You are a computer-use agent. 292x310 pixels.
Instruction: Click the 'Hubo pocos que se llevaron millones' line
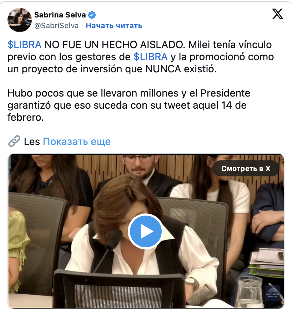coord(93,93)
